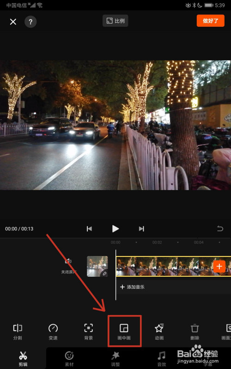The width and height of the screenshot is (231, 369).
Task: Switch to the 音效 sound effects tab
Action: (161, 359)
